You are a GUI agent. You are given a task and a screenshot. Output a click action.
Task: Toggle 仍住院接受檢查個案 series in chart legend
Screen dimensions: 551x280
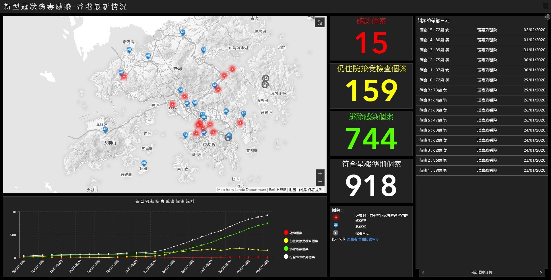[303, 241]
